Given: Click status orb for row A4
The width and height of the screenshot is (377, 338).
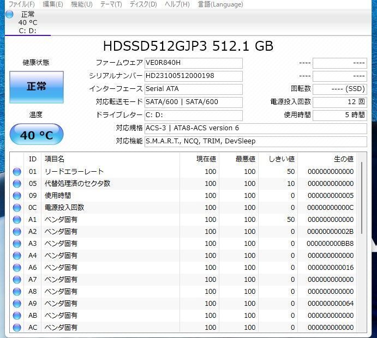Looking at the screenshot, I should (17, 256).
